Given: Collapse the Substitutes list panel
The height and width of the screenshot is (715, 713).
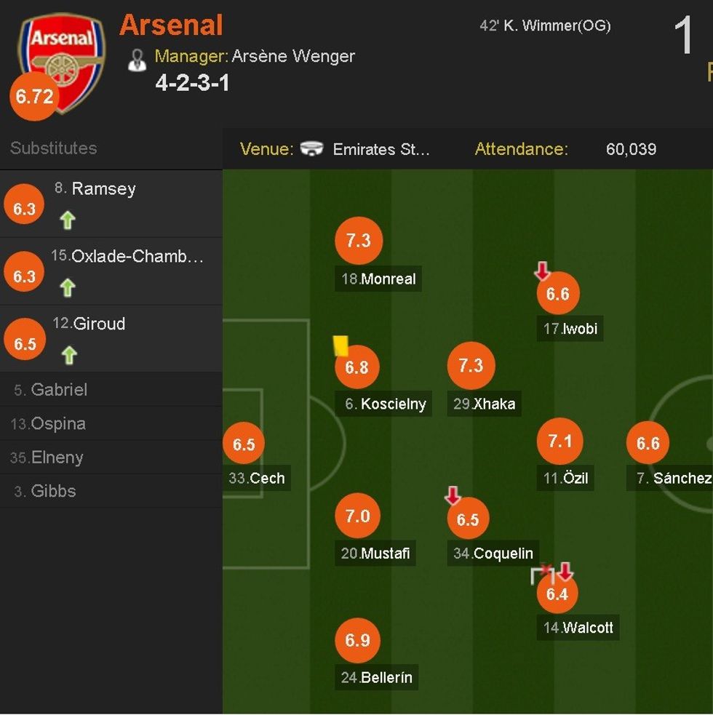Looking at the screenshot, I should click(53, 148).
